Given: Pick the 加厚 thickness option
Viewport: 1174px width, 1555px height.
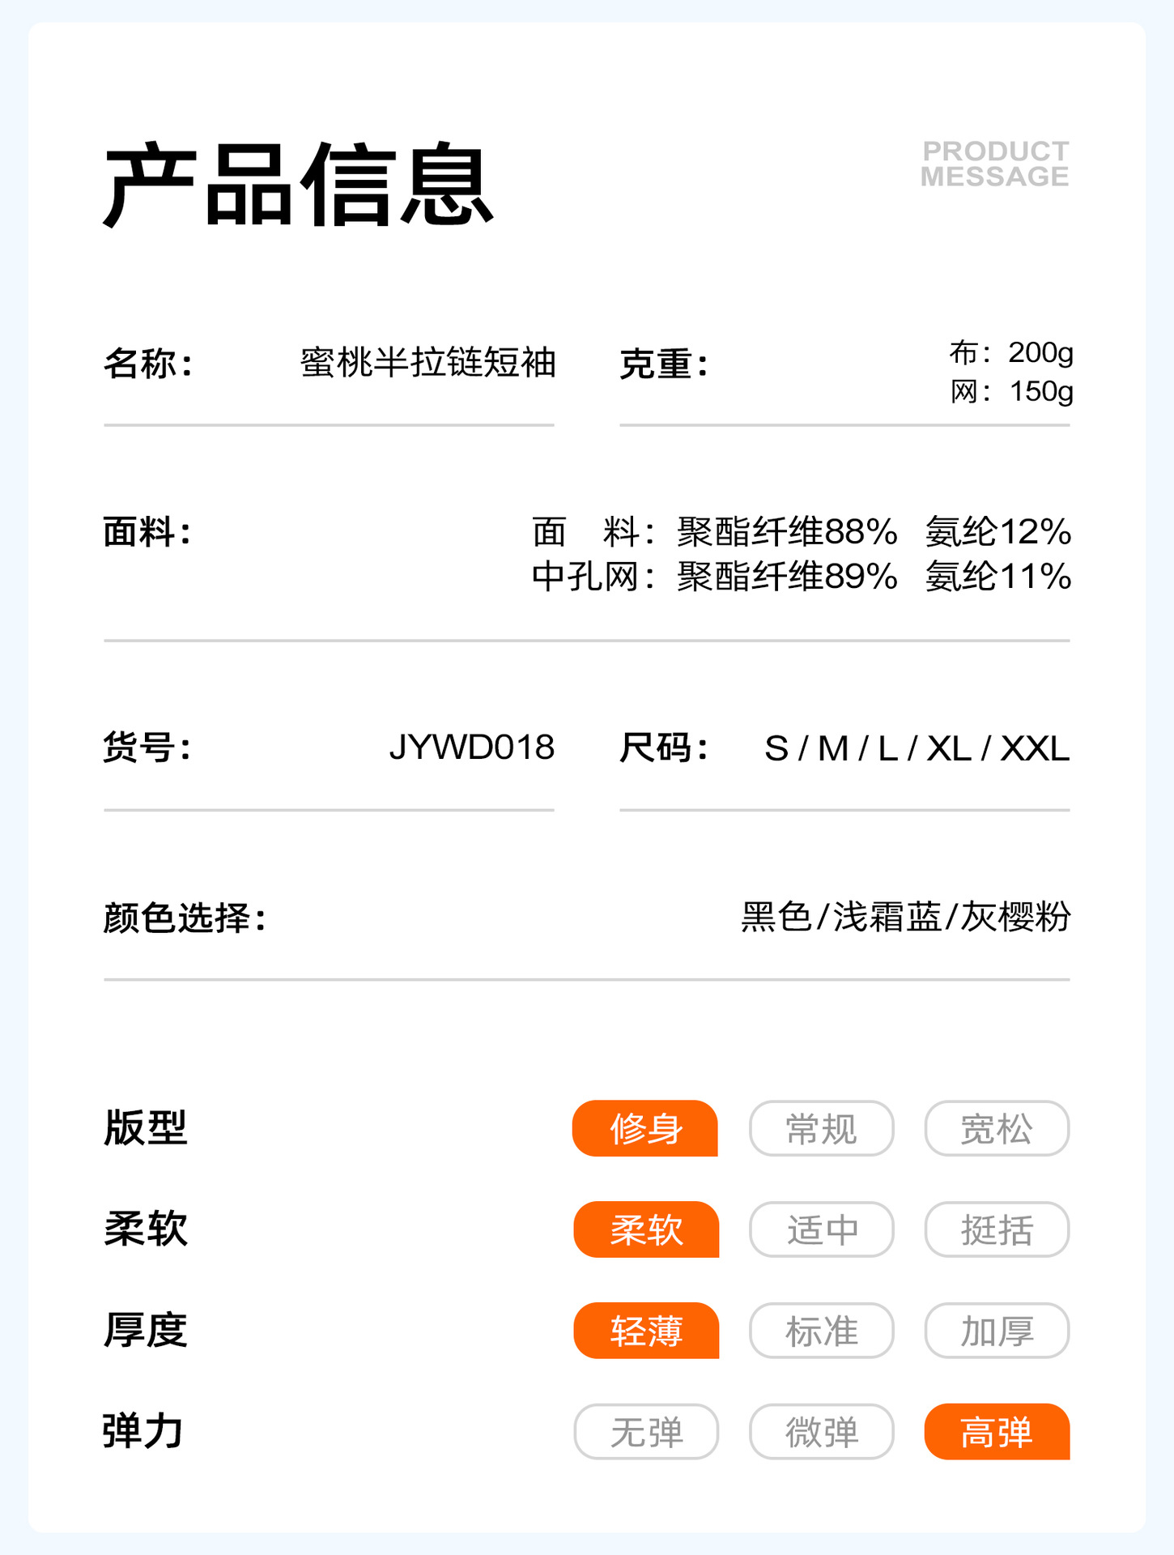Looking at the screenshot, I should pyautogui.click(x=997, y=1331).
